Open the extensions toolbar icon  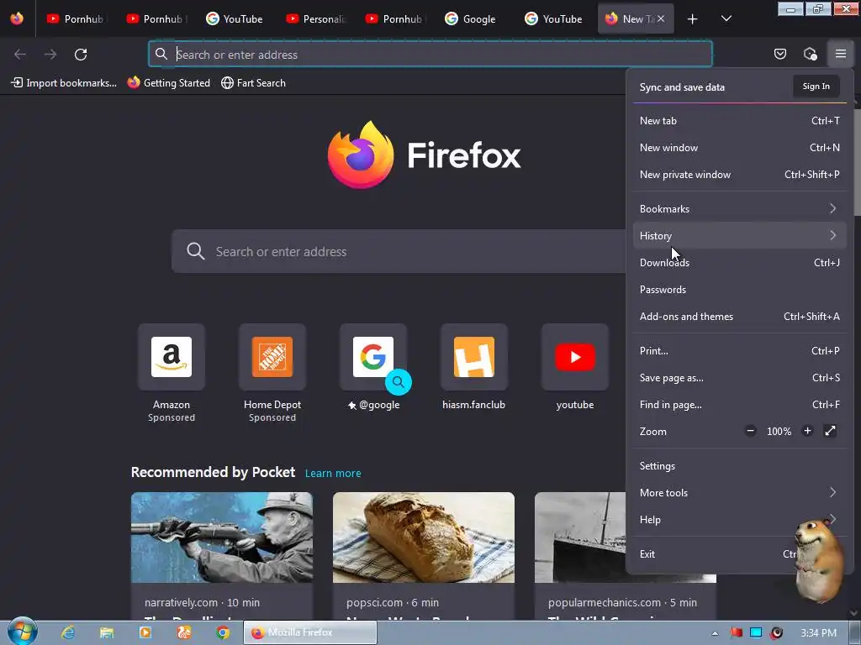coord(810,54)
